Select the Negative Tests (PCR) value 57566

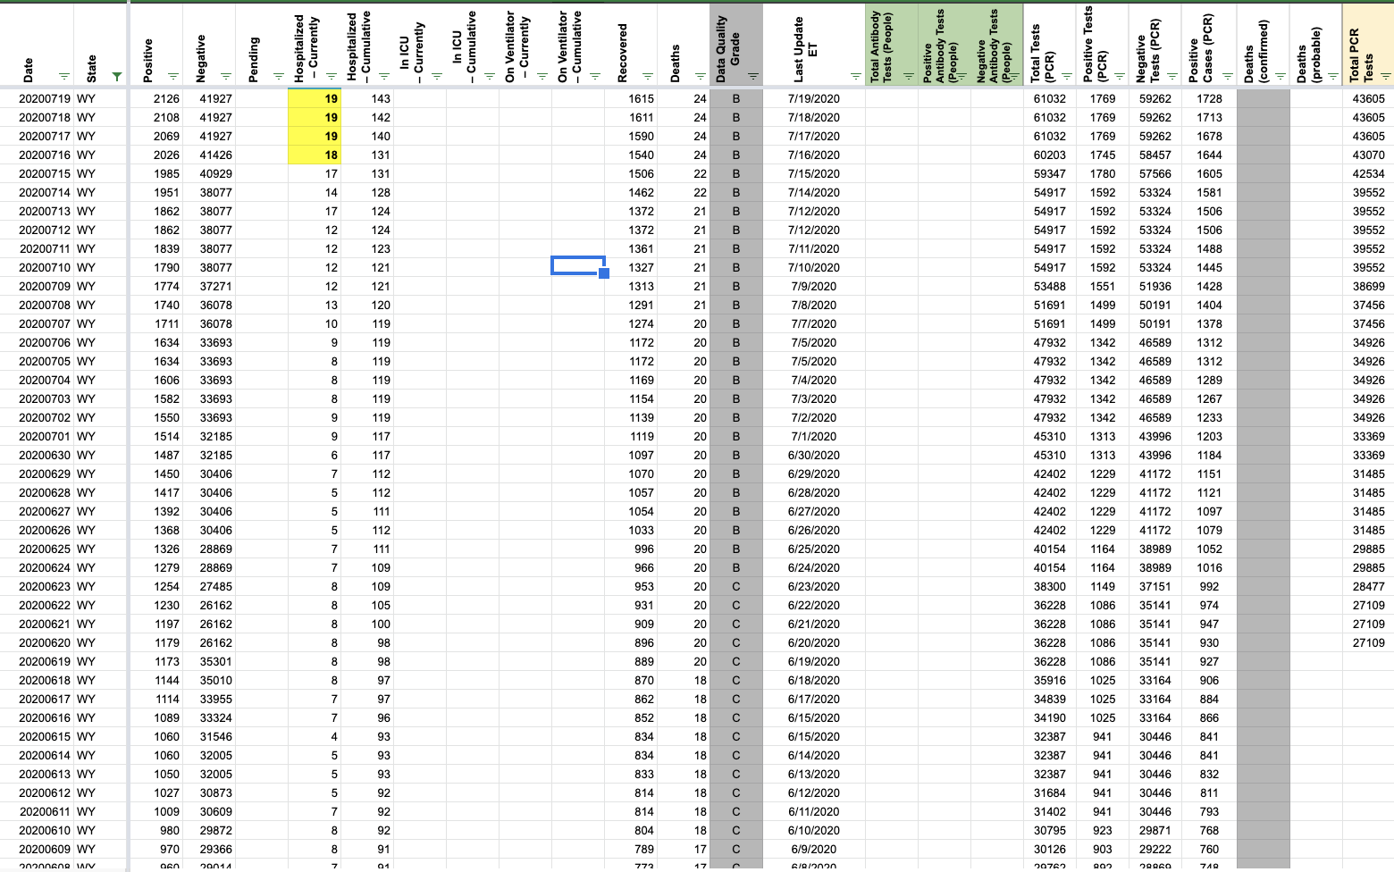(1155, 173)
